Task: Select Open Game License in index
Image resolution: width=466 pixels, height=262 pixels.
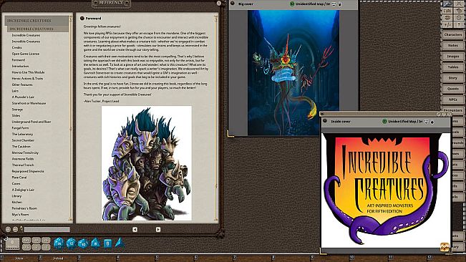Action: [x=26, y=54]
